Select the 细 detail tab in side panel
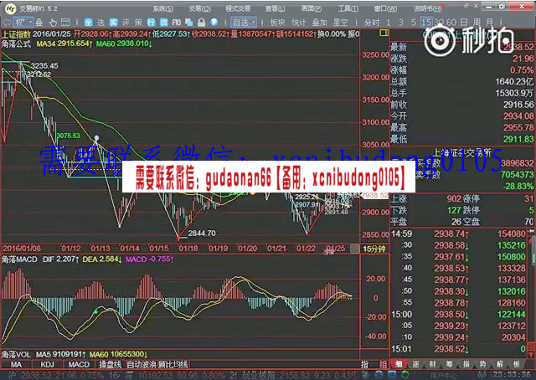 [399, 364]
